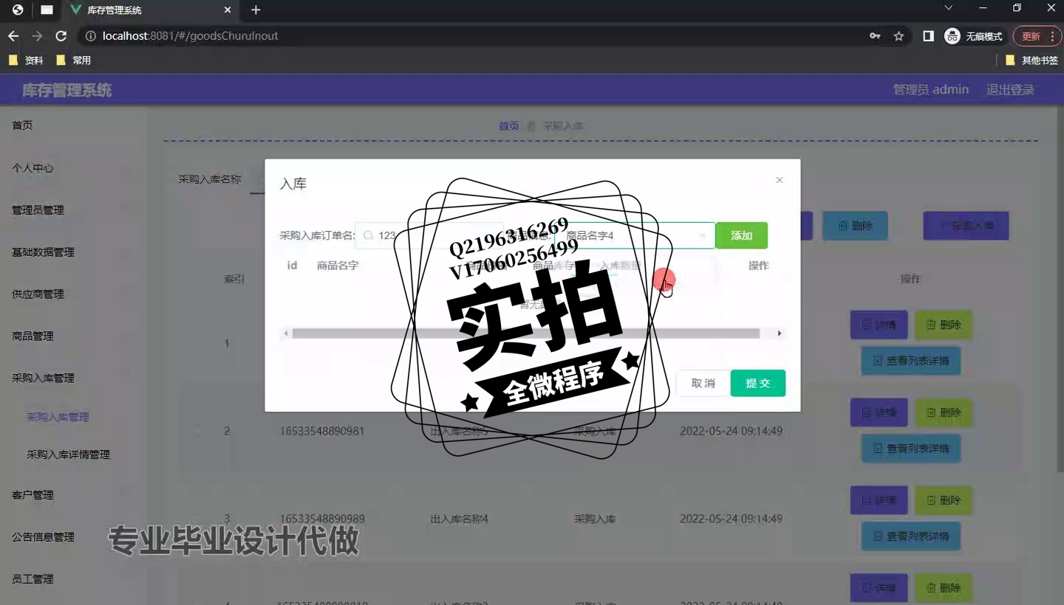Click 首页 breadcrumb link

point(509,126)
